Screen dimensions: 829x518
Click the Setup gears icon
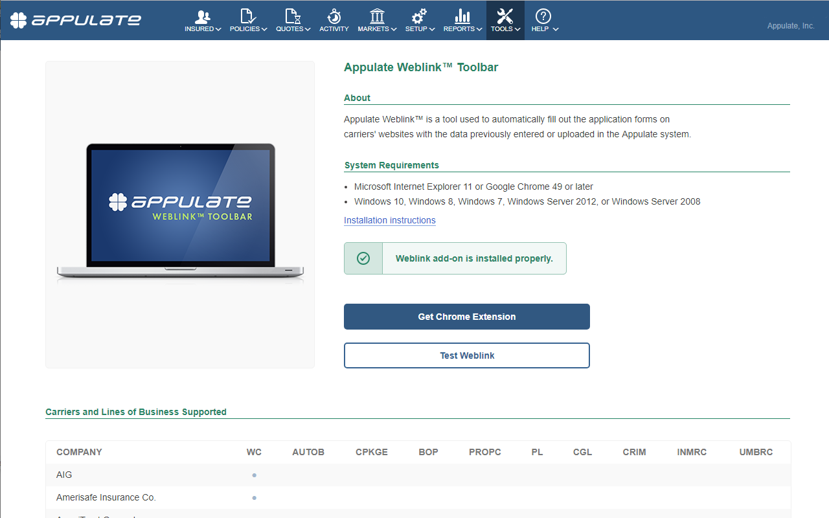click(x=418, y=16)
